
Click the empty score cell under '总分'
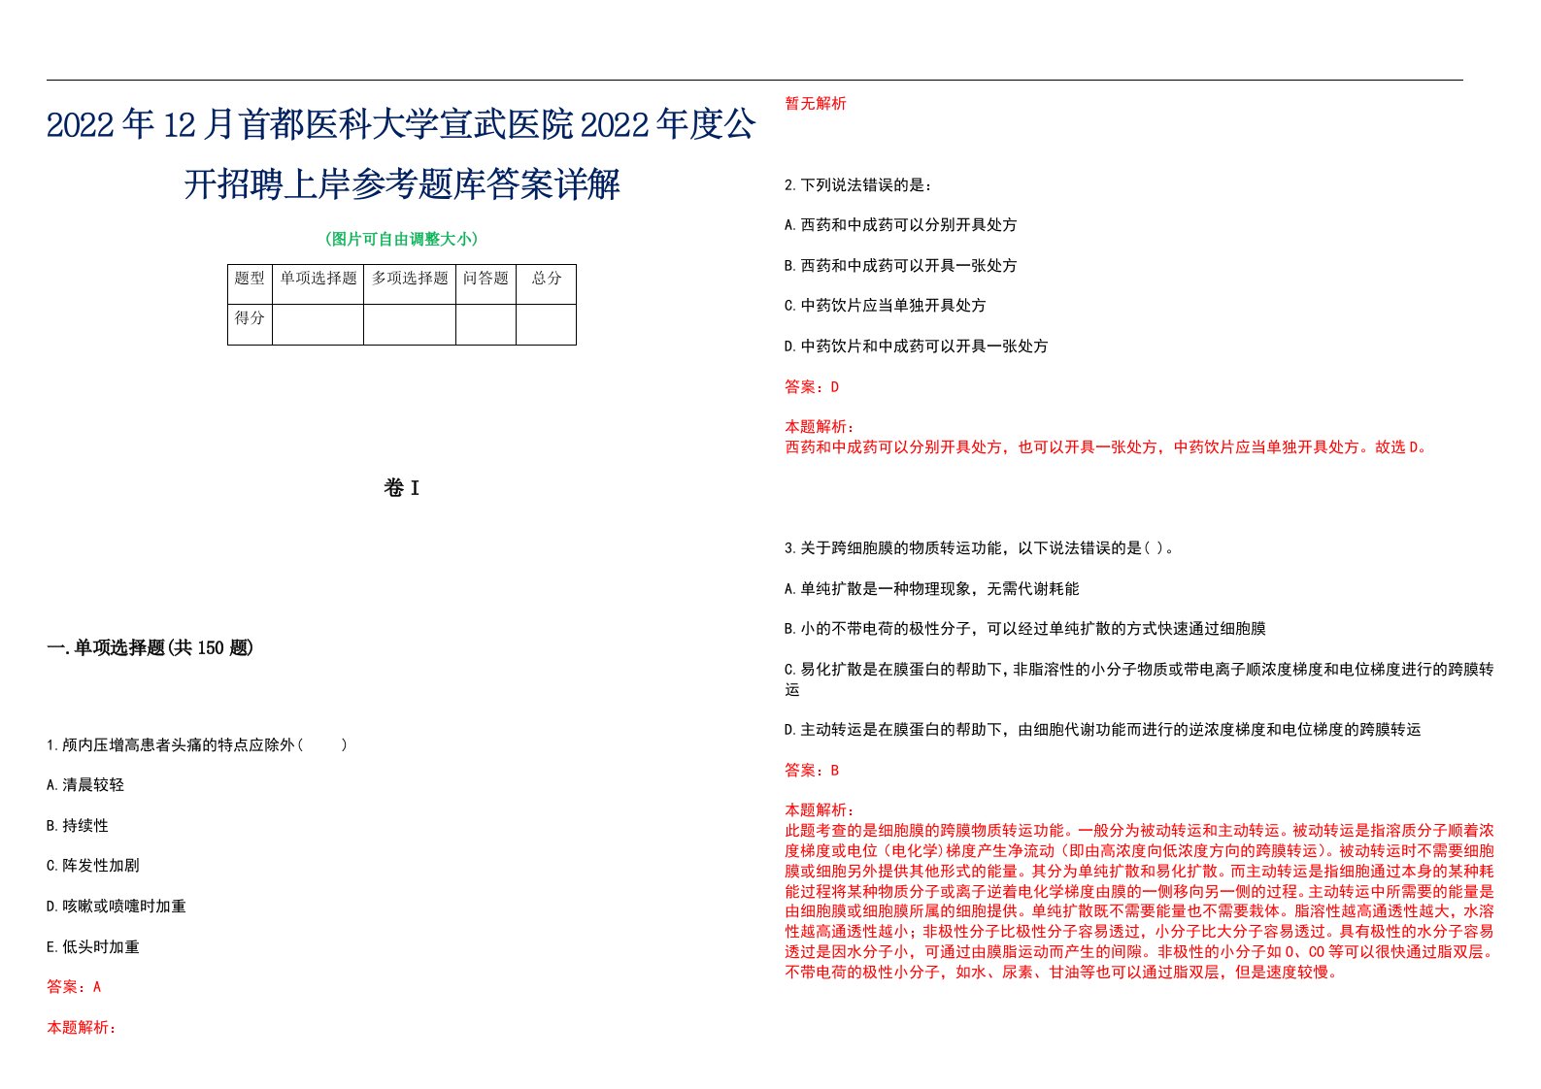(x=547, y=324)
